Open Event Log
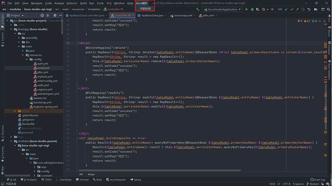This screenshot has height=186, width=332. pyautogui.click(x=318, y=180)
